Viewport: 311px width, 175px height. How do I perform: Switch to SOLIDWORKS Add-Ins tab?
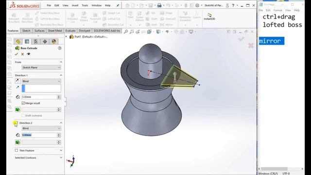pyautogui.click(x=107, y=31)
